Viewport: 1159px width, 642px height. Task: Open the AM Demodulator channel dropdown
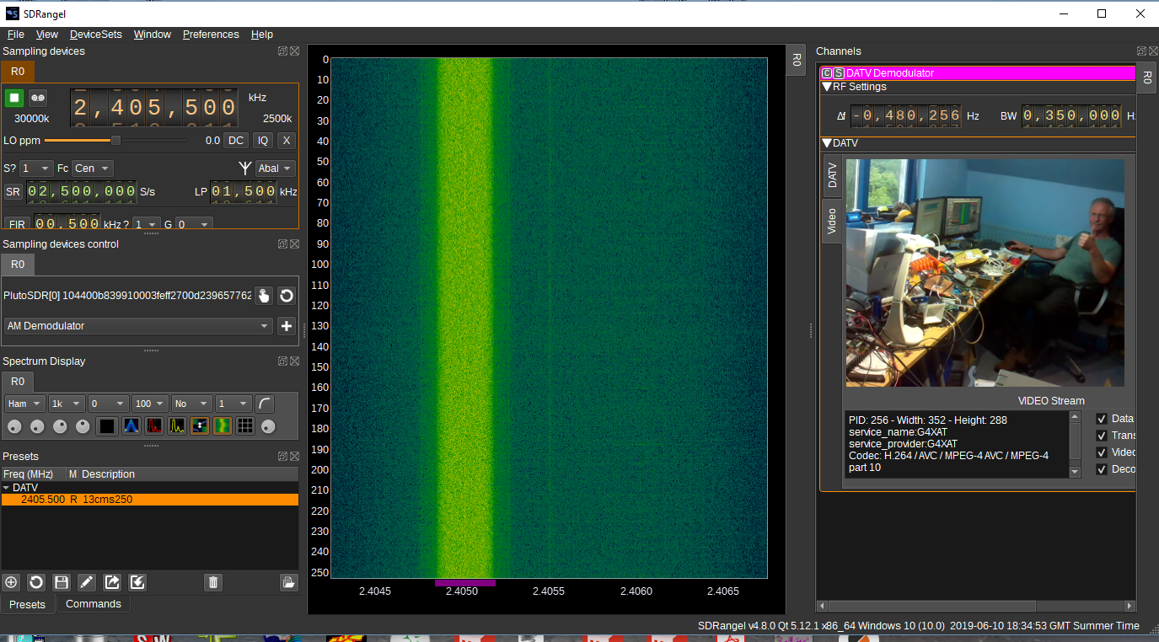pos(137,326)
